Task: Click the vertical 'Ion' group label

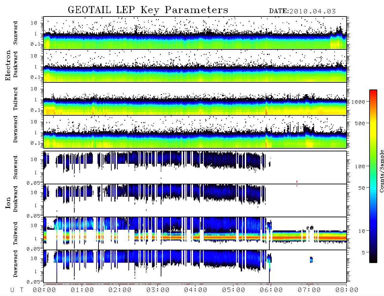Action: click(x=8, y=202)
